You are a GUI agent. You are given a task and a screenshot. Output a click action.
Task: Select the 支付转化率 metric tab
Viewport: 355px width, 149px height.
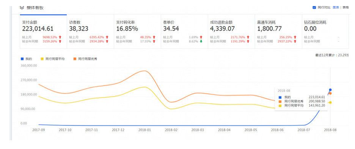(137, 31)
